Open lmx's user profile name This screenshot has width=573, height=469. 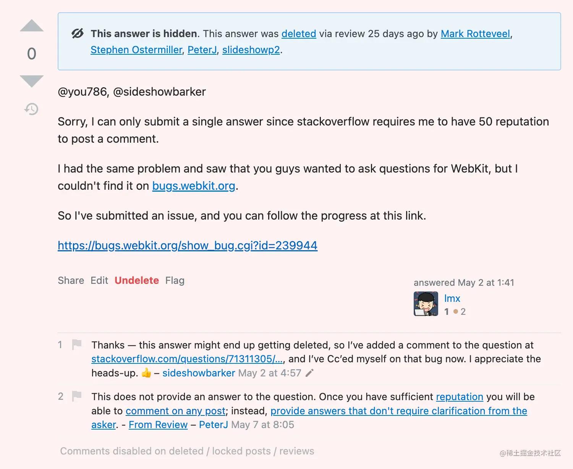coord(452,298)
